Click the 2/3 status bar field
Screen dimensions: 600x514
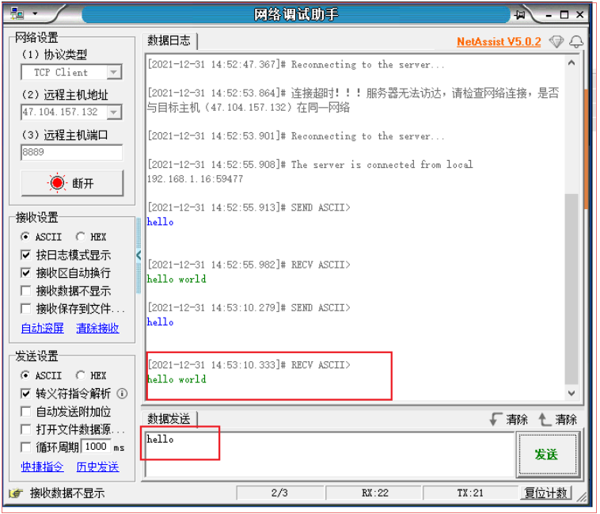pos(280,493)
